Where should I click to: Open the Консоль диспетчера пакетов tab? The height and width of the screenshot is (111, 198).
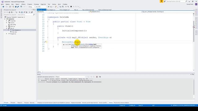(x=90, y=103)
